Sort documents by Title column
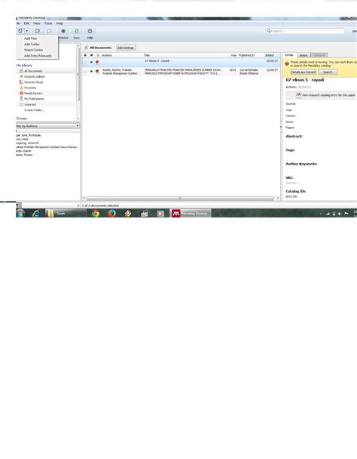The image size is (357, 459). coord(147,55)
